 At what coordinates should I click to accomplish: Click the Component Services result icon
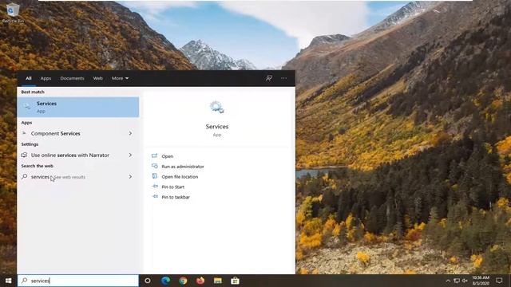[x=25, y=133]
